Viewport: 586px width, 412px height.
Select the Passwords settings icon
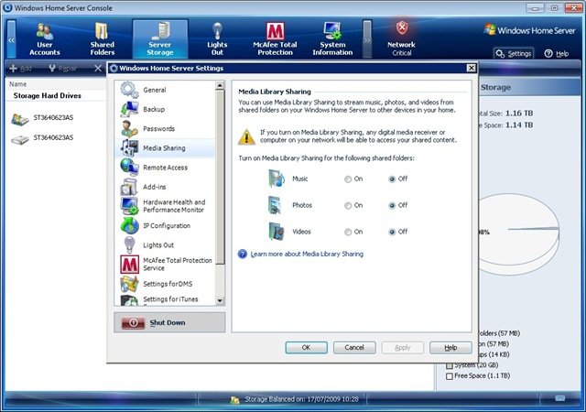(x=129, y=128)
